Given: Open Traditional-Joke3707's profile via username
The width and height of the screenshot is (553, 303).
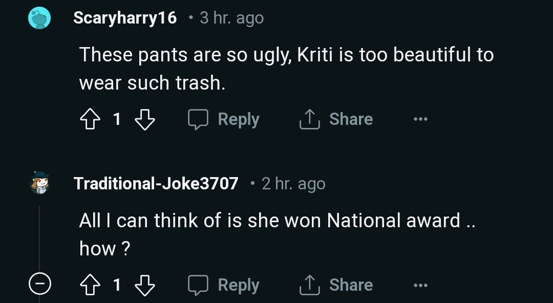Looking at the screenshot, I should tap(155, 183).
